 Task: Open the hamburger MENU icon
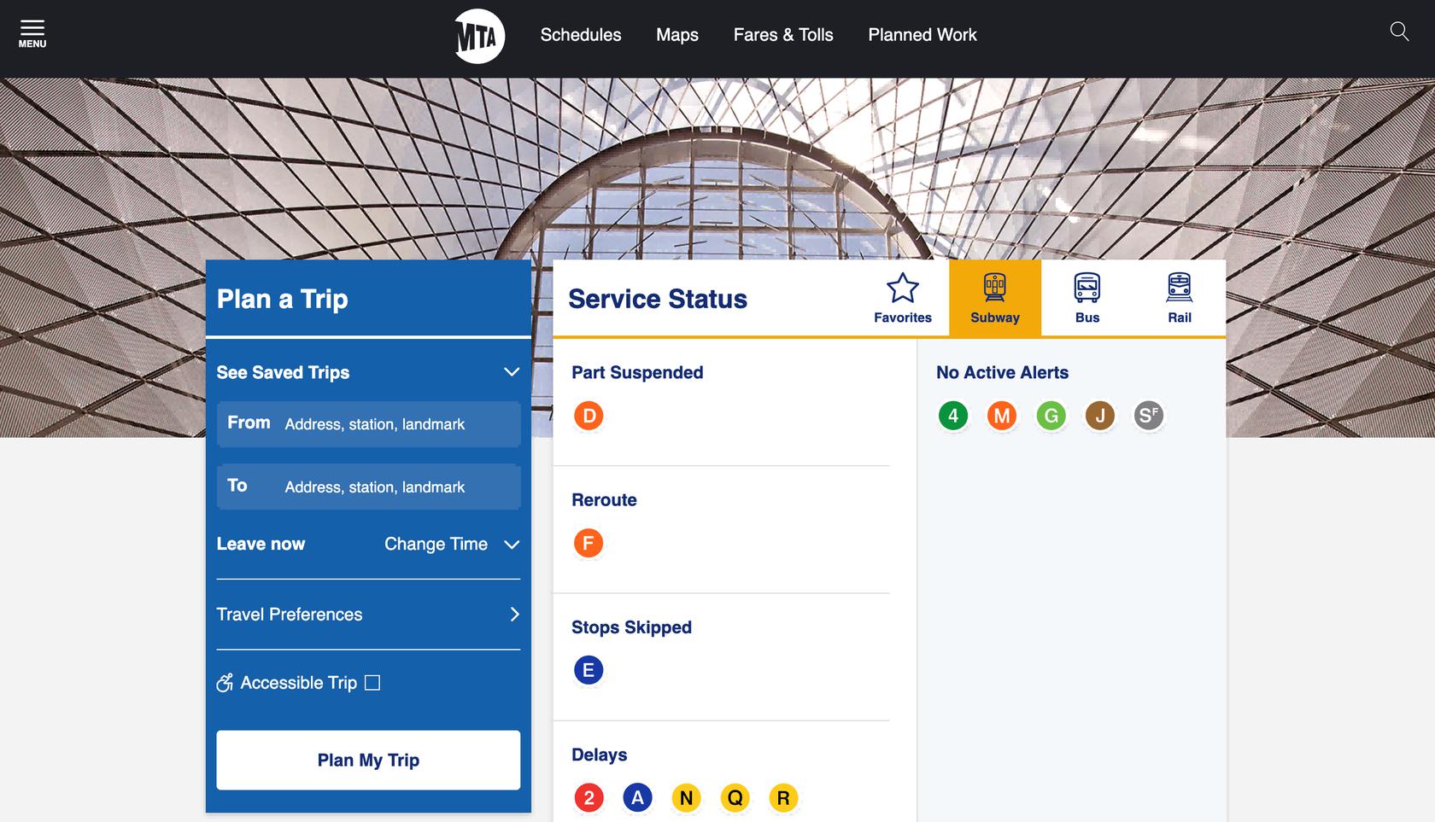(x=32, y=33)
